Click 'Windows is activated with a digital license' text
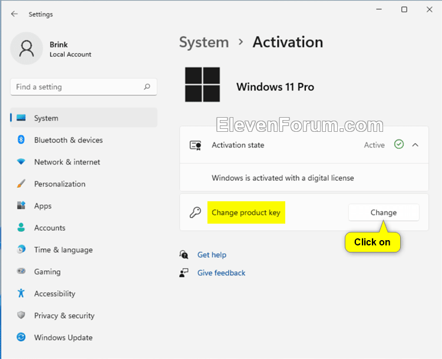This screenshot has width=442, height=359. pos(283,178)
